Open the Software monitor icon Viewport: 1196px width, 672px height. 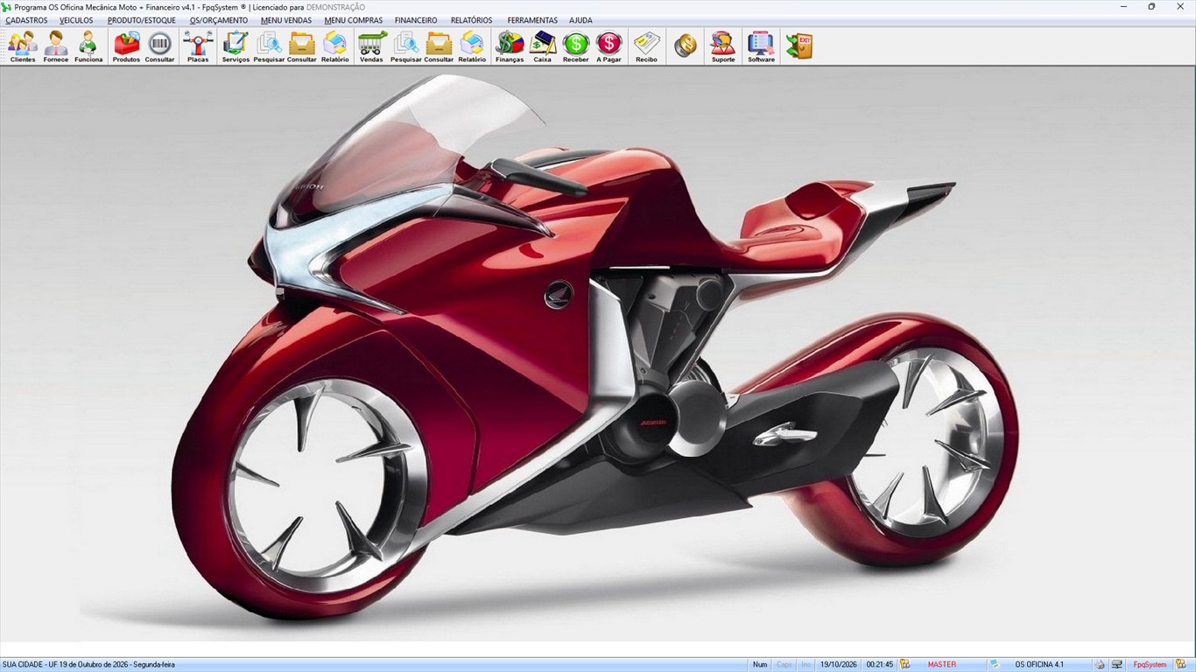(761, 46)
